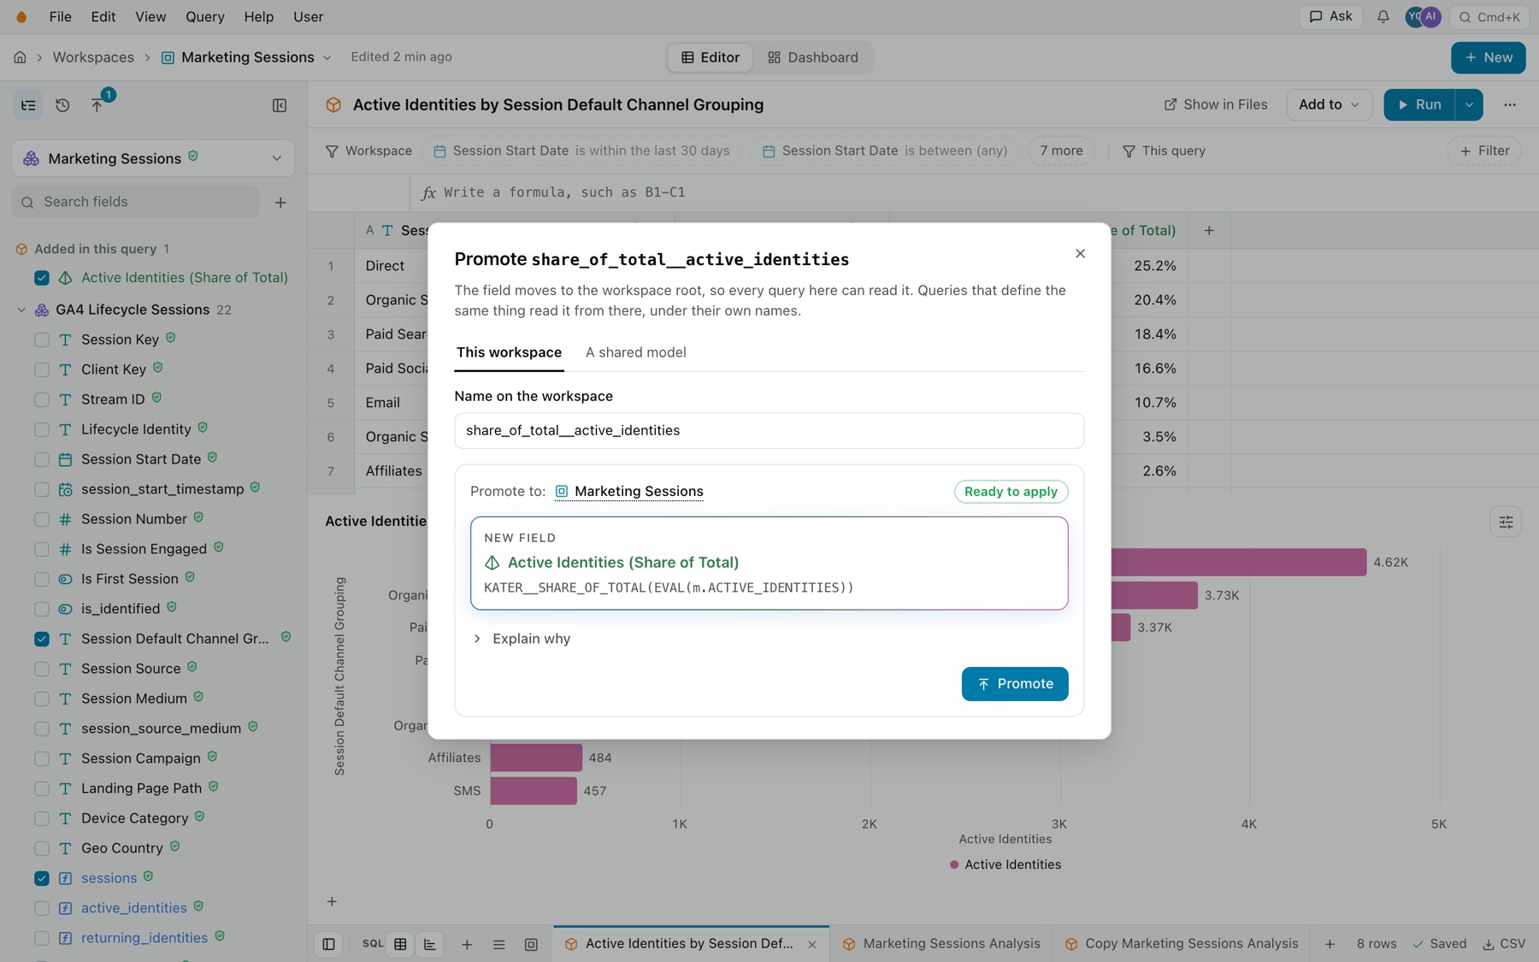Screen dimensions: 1539x962
Task: Open chart settings sliders icon
Action: (x=1506, y=522)
